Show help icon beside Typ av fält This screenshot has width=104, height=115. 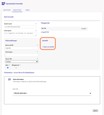(38, 59)
